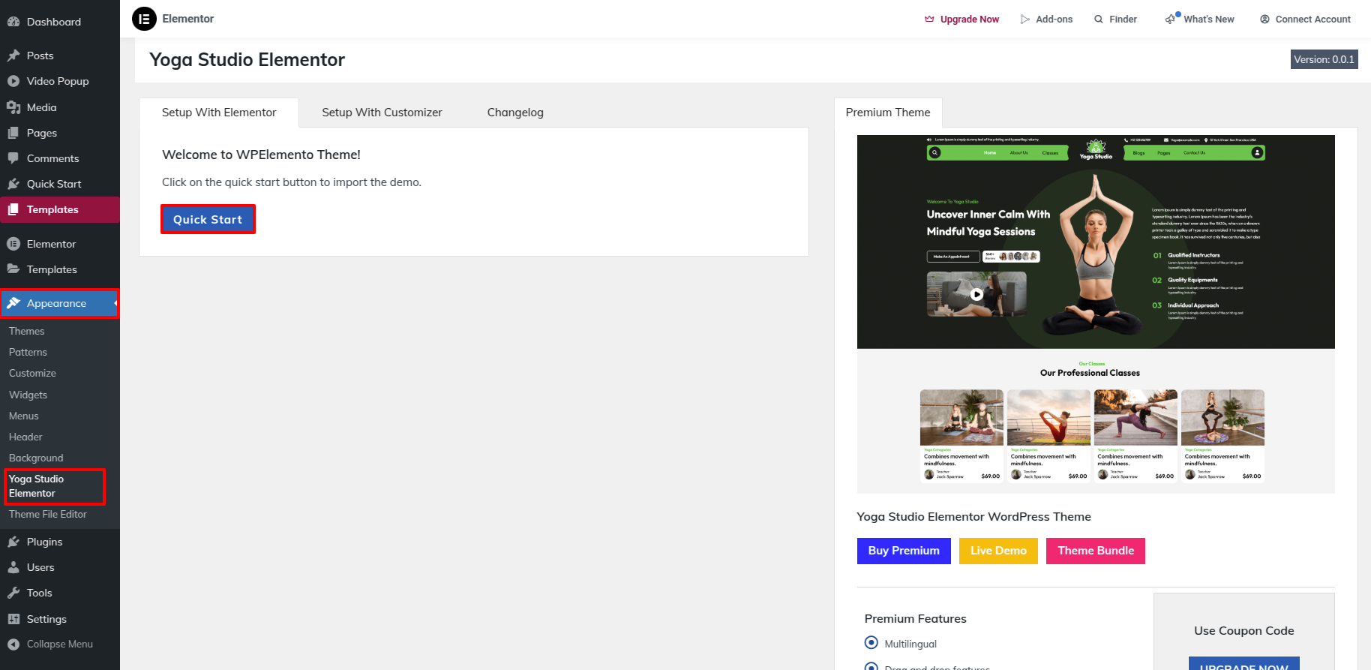Collapse the Appearance submenu arrow
Viewport: 1371px width, 670px height.
click(x=115, y=303)
